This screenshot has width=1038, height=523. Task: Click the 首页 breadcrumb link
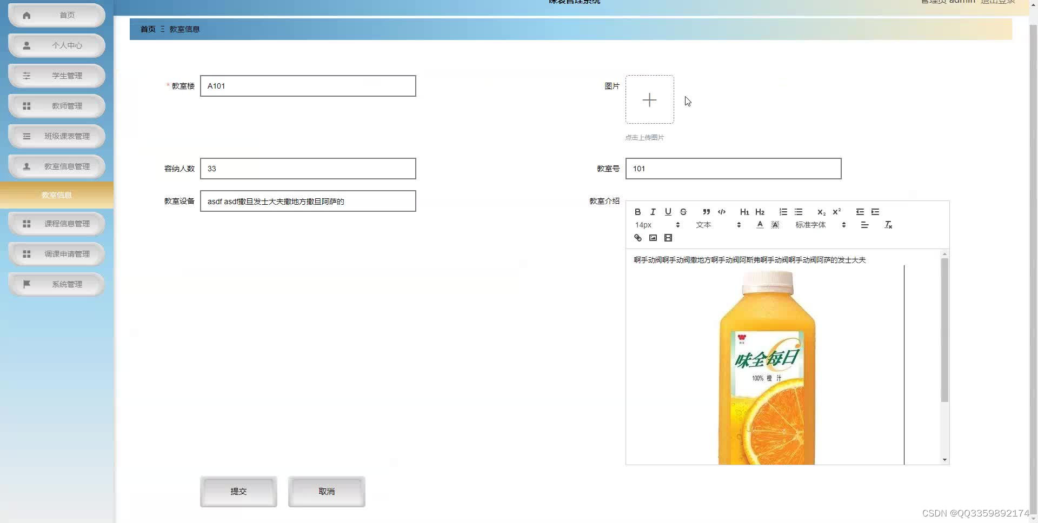[148, 29]
